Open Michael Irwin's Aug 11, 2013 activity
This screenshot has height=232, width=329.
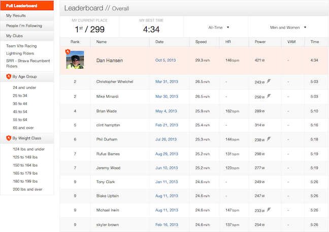(x=167, y=210)
